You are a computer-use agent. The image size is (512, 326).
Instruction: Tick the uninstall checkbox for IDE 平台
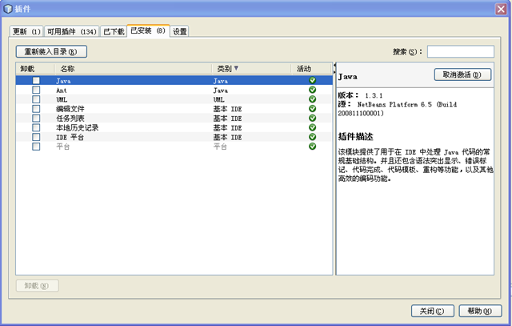pyautogui.click(x=36, y=137)
